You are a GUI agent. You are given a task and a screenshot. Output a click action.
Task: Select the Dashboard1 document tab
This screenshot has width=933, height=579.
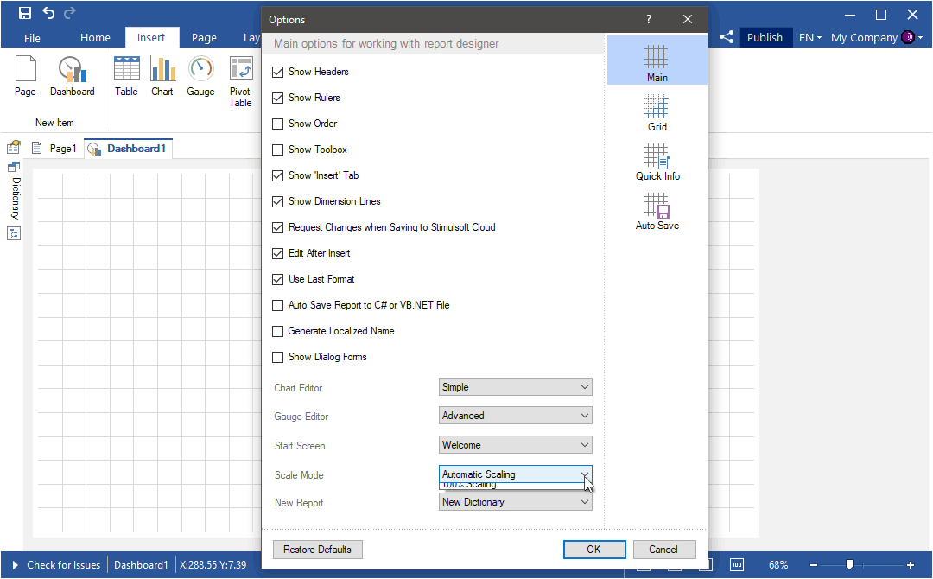[x=128, y=148]
